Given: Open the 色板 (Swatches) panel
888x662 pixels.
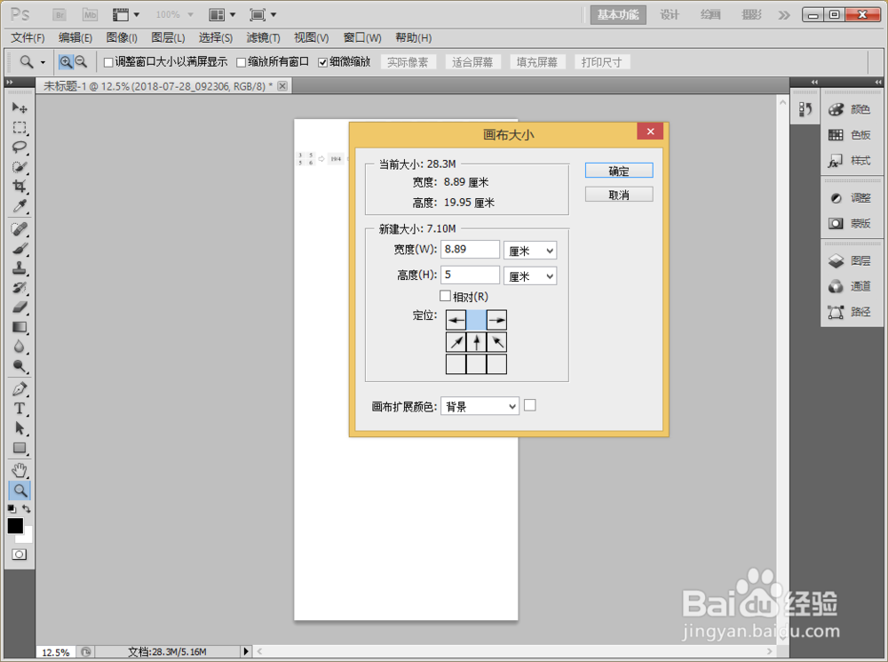Looking at the screenshot, I should click(852, 134).
